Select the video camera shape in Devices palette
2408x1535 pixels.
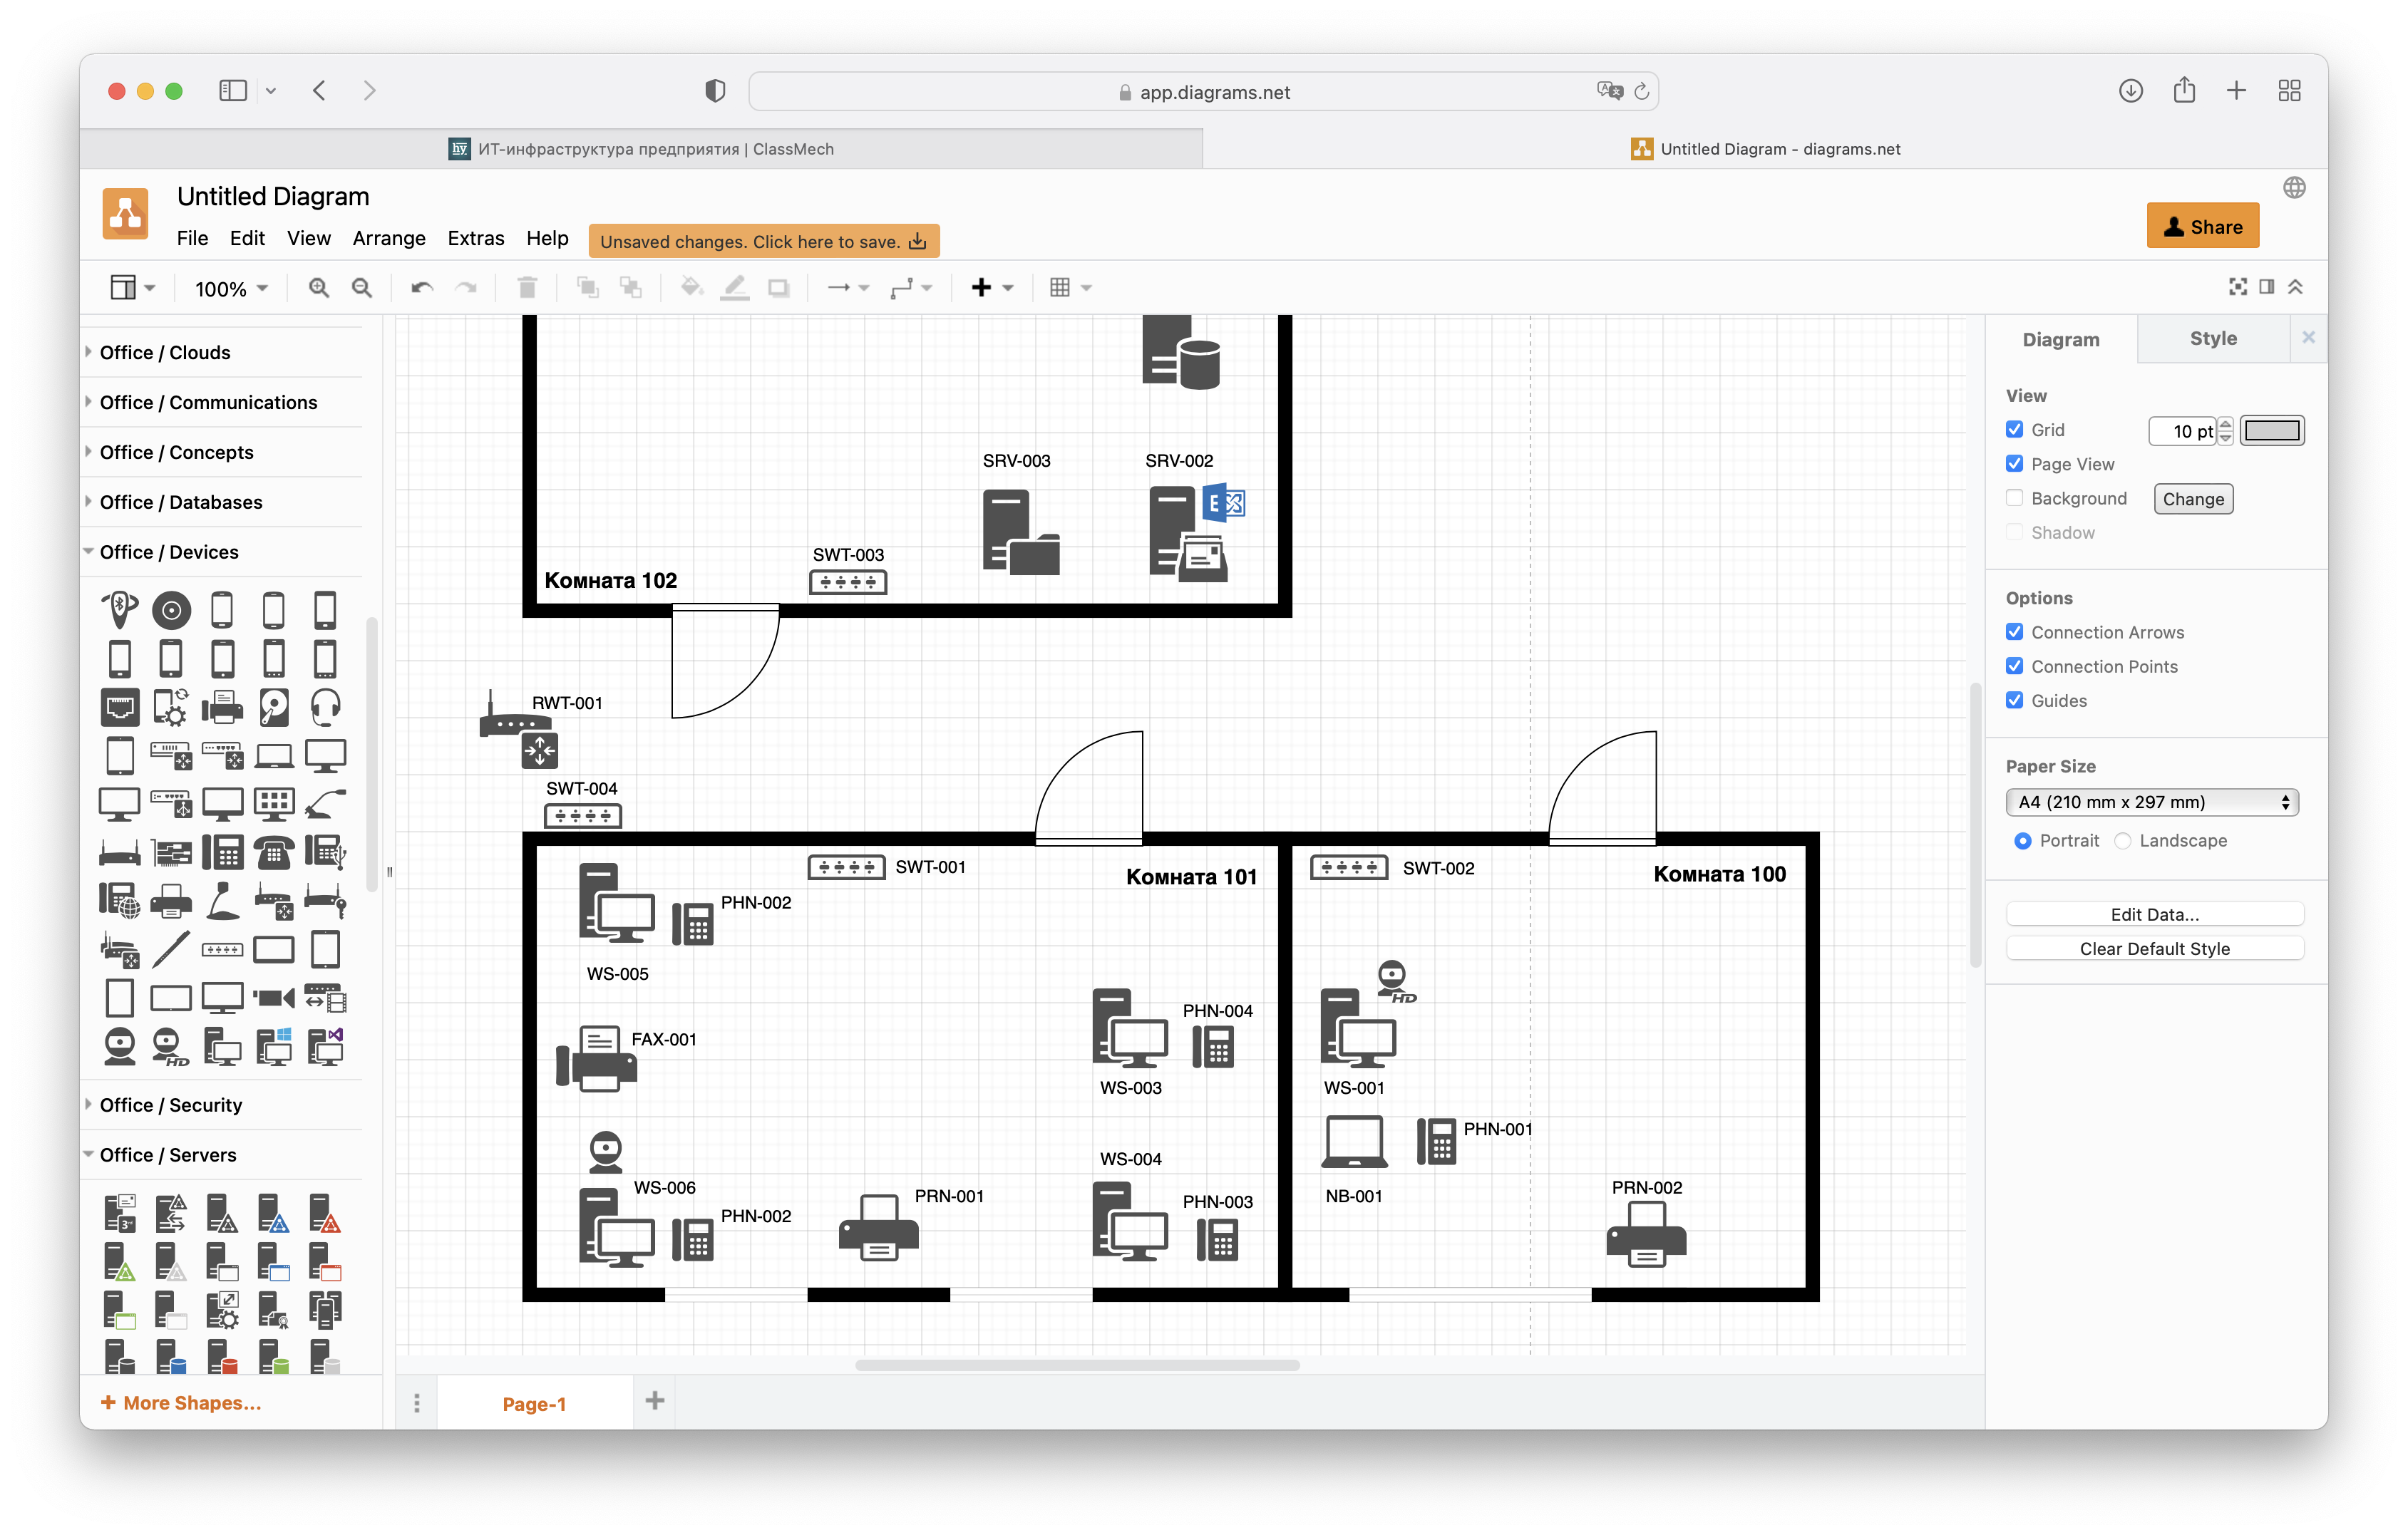[273, 998]
